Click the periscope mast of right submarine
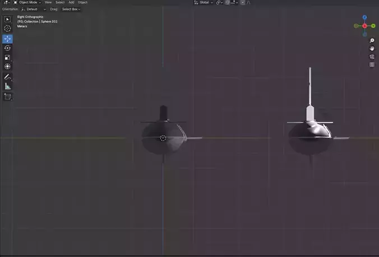Screen dimensions: 379x257 [x=310, y=87]
